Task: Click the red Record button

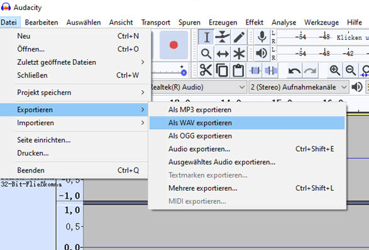Action: click(173, 45)
